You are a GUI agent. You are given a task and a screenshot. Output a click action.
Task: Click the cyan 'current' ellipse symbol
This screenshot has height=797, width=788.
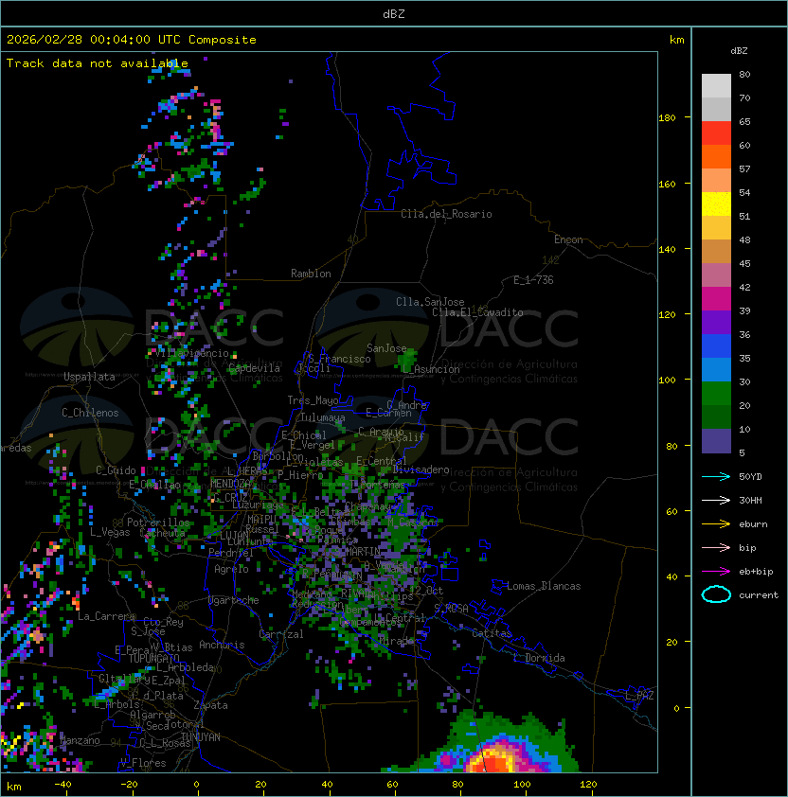pos(716,594)
